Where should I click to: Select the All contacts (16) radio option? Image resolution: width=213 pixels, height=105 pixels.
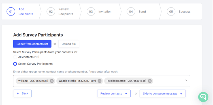[x=15, y=57]
